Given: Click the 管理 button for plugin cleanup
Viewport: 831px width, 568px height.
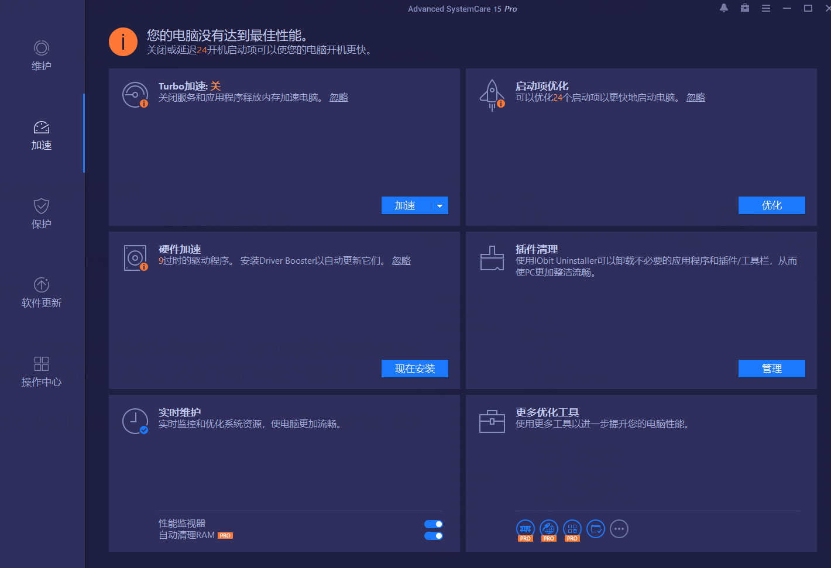Looking at the screenshot, I should [772, 369].
